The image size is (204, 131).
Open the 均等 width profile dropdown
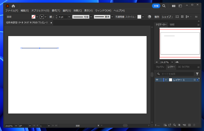[x=91, y=17]
